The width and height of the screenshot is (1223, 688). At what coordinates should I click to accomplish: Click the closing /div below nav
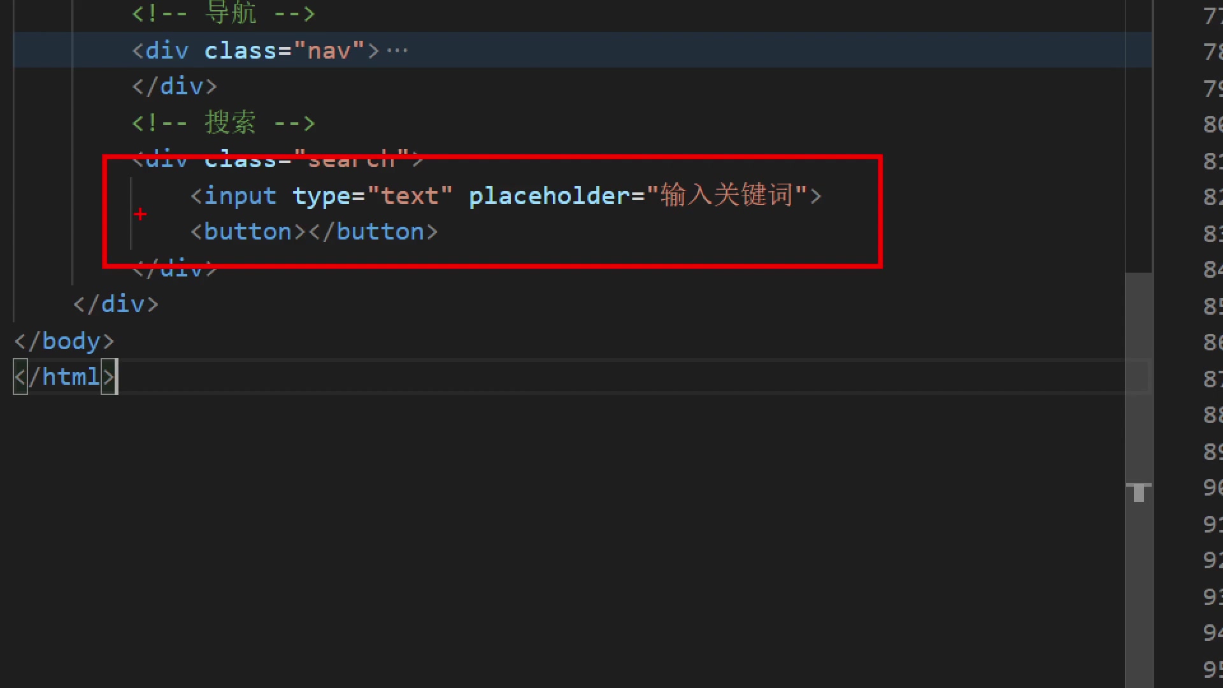click(x=175, y=86)
